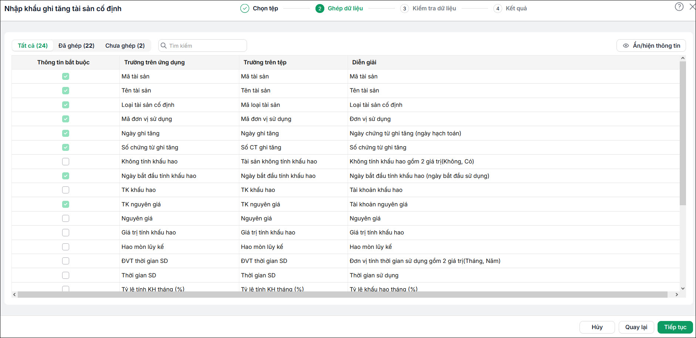Click step 3 circle Kiểm tra dữ liệu
Screen dimensions: 696x338
coord(404,9)
